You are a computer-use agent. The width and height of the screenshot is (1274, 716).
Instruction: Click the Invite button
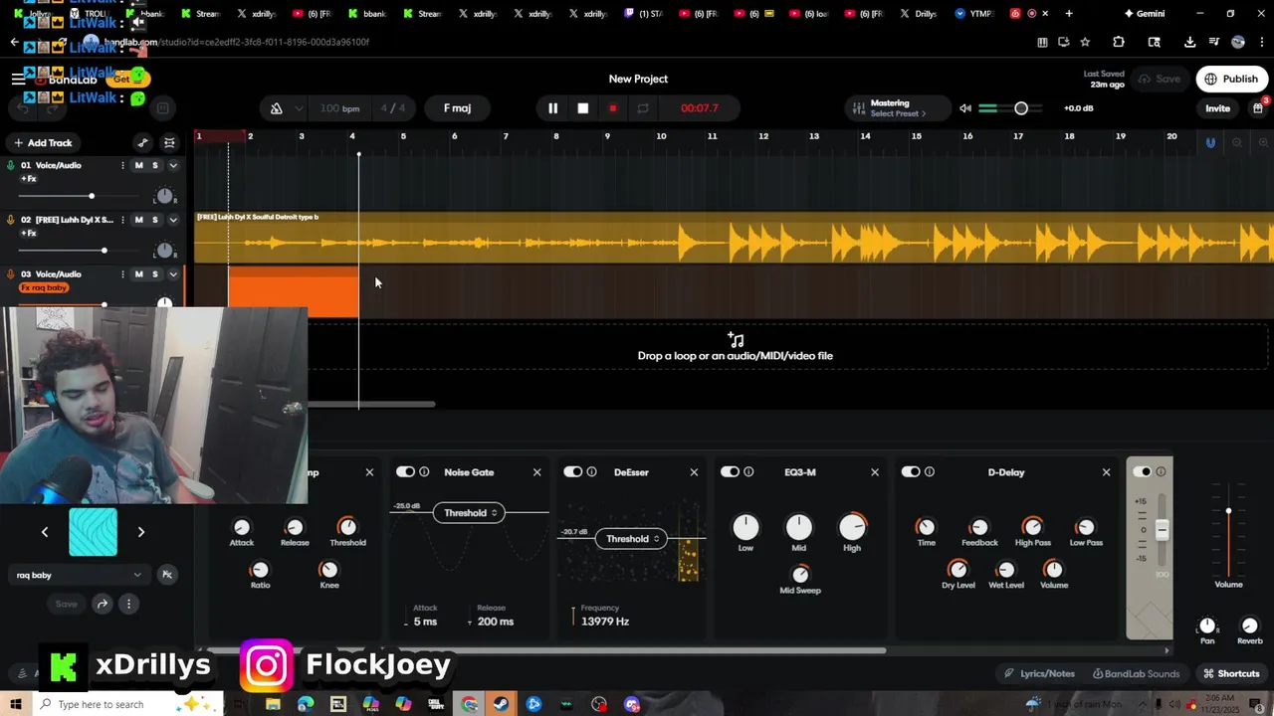(x=1217, y=108)
